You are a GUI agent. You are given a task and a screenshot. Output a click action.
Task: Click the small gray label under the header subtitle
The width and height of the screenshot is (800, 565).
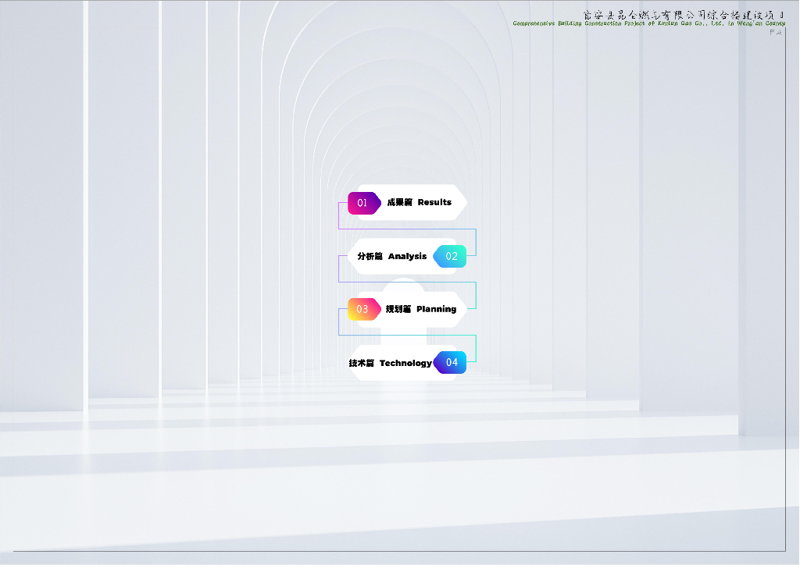pos(776,32)
